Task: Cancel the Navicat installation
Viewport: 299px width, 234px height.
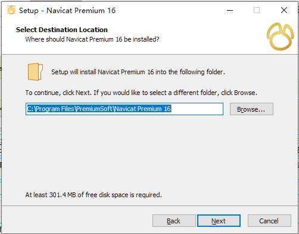Action: click(269, 221)
